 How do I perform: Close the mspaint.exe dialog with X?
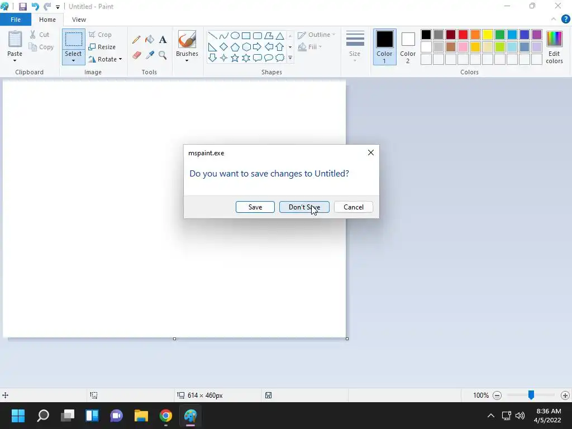[371, 152]
